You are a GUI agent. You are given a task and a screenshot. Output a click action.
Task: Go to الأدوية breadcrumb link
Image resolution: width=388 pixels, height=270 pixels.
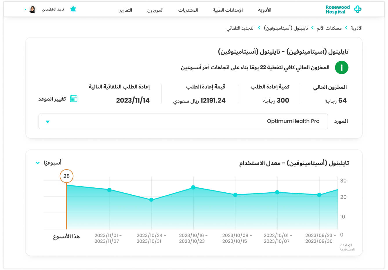[356, 28]
